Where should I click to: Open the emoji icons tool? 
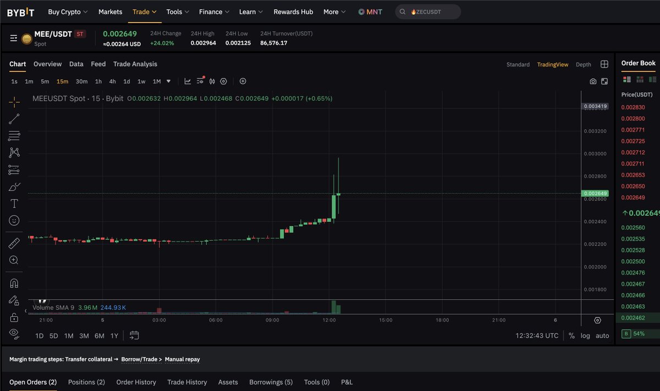click(14, 220)
